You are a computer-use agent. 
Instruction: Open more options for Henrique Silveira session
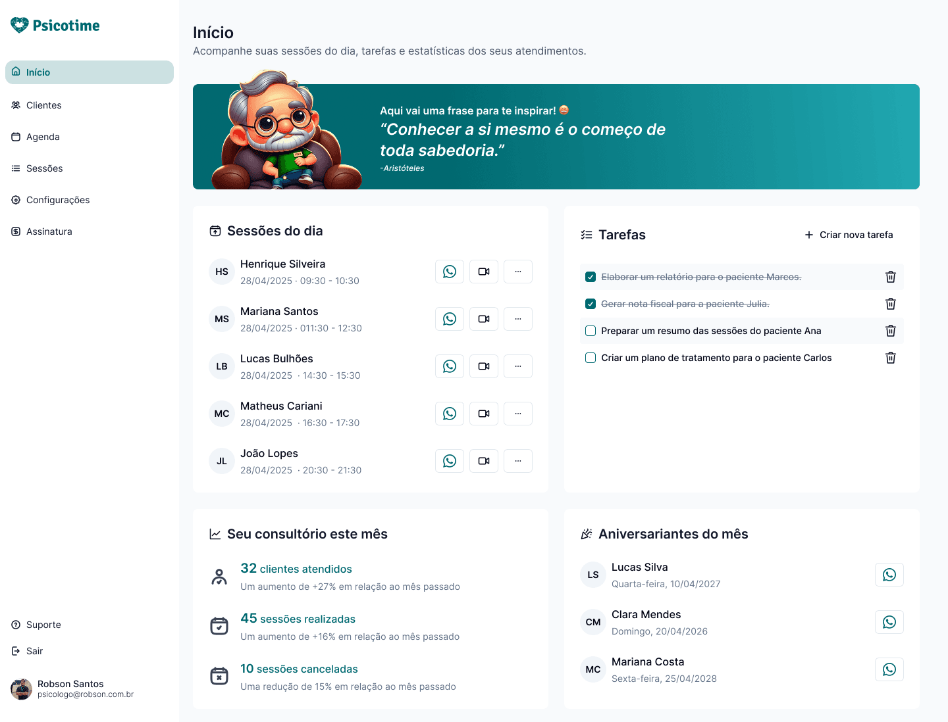tap(518, 272)
